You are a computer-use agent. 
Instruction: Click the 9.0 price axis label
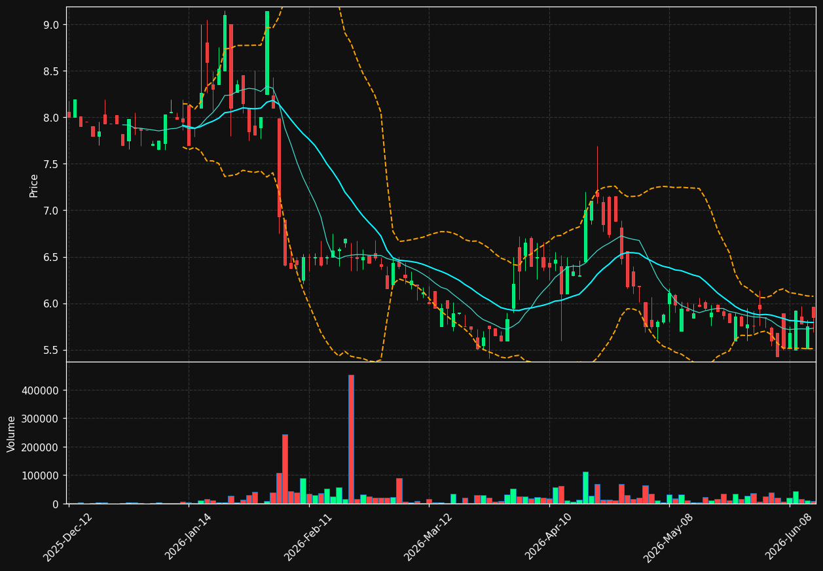(x=51, y=25)
